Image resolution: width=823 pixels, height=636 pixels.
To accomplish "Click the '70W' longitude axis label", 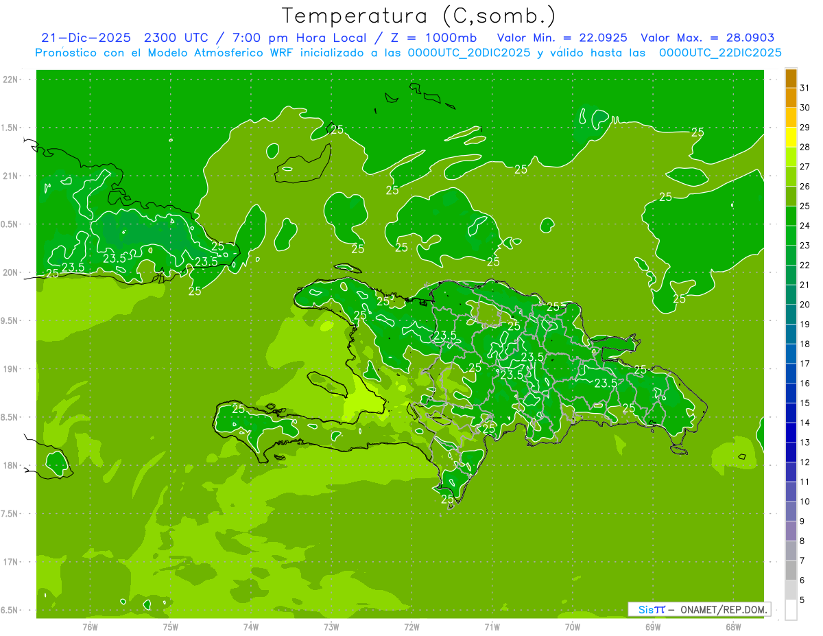I will coord(573,627).
